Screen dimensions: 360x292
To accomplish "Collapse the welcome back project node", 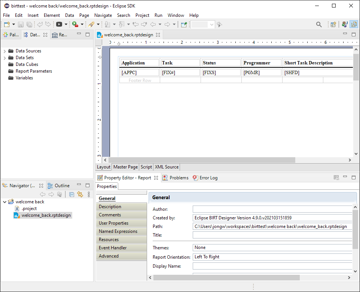I will click(4, 202).
